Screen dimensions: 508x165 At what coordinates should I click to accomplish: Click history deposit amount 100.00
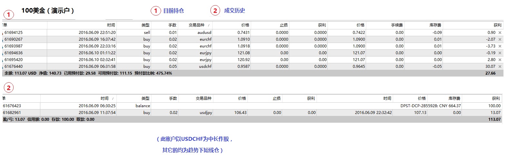(494, 106)
